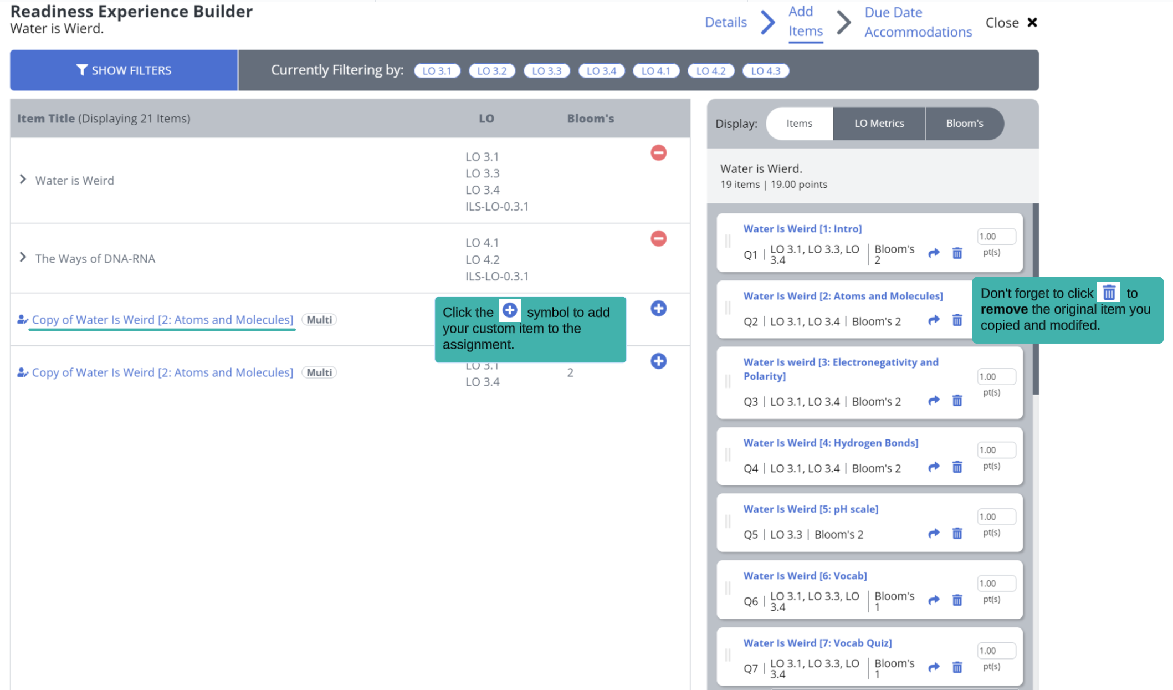This screenshot has width=1173, height=690.
Task: Toggle the LO 3.4 filter chip
Action: click(601, 71)
